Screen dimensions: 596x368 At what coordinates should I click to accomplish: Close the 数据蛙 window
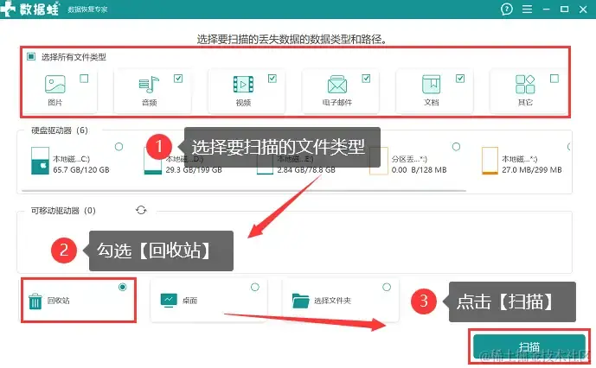pos(583,10)
